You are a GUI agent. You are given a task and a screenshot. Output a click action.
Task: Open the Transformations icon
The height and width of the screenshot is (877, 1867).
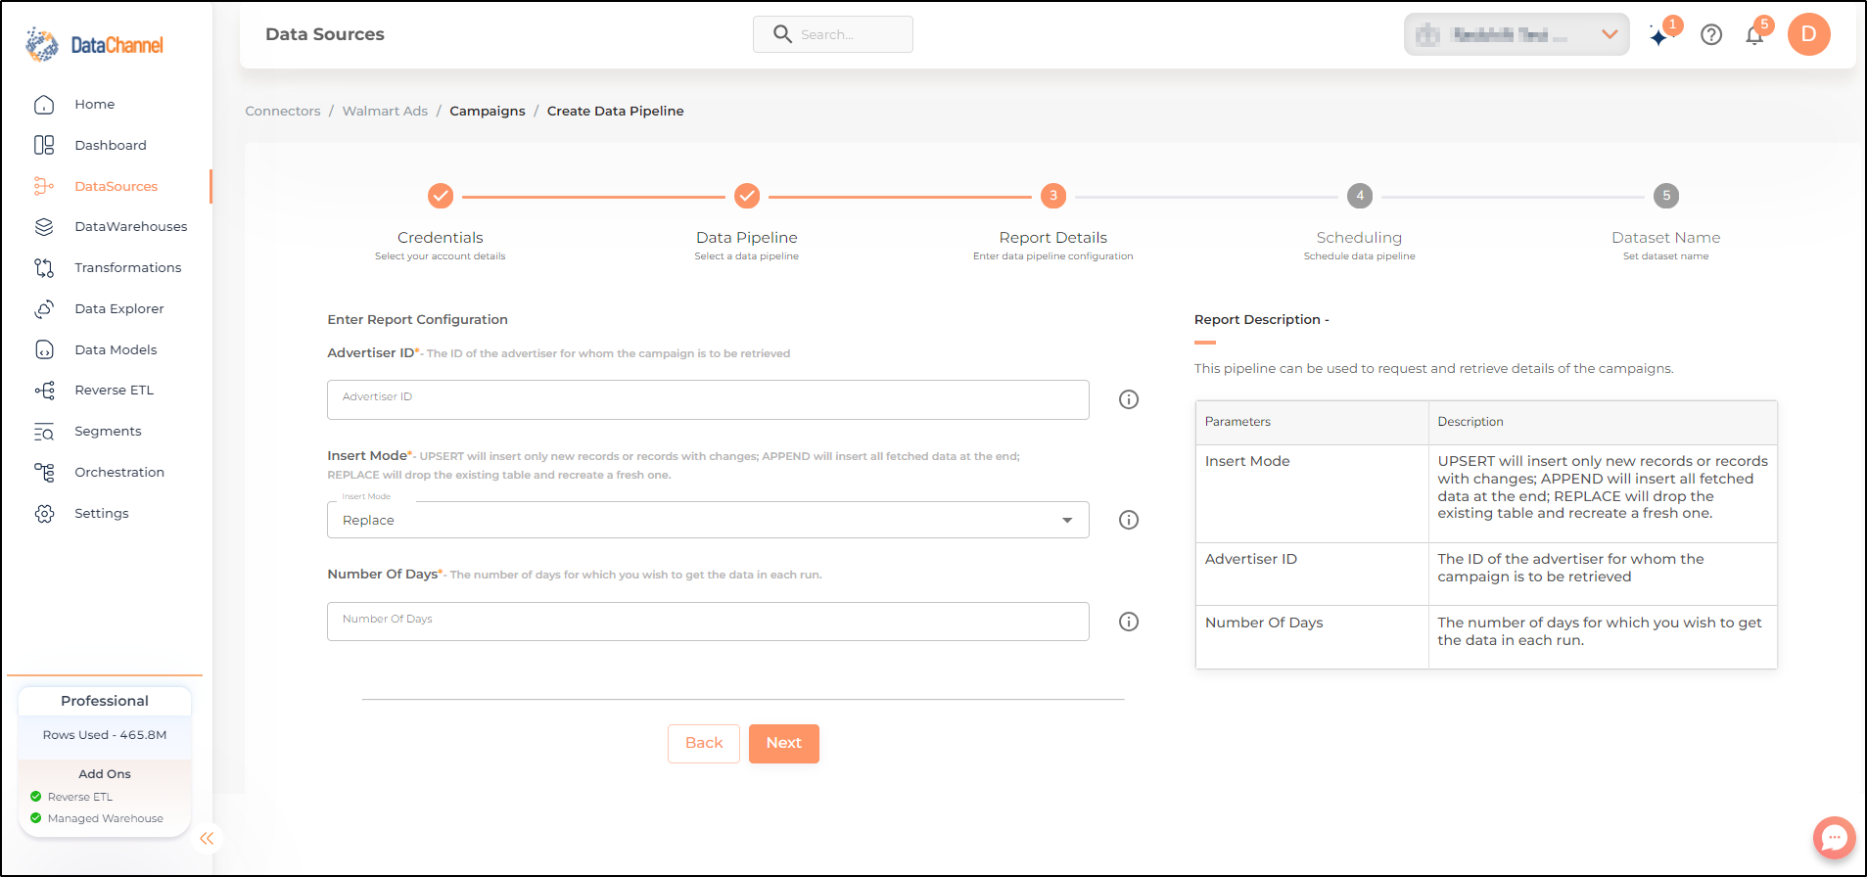coord(44,268)
